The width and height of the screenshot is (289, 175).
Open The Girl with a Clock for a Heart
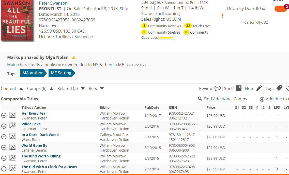click(49, 167)
